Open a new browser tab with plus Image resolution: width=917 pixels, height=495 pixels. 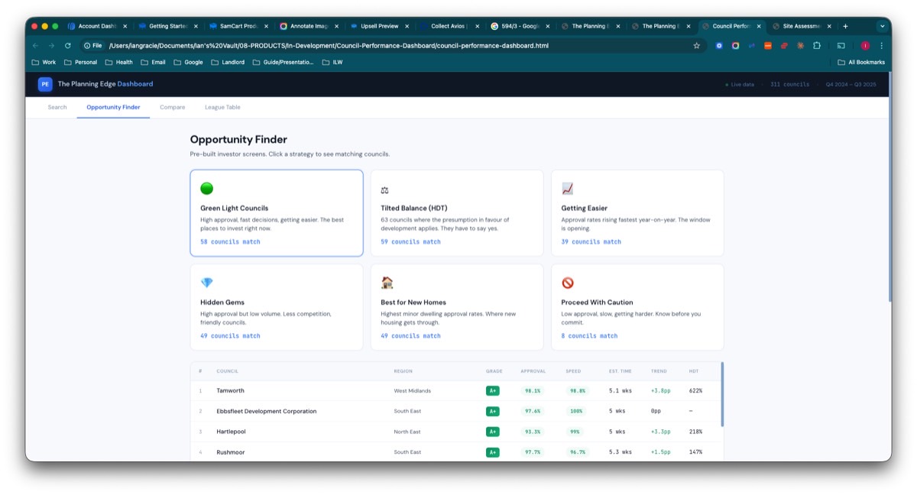tap(845, 26)
